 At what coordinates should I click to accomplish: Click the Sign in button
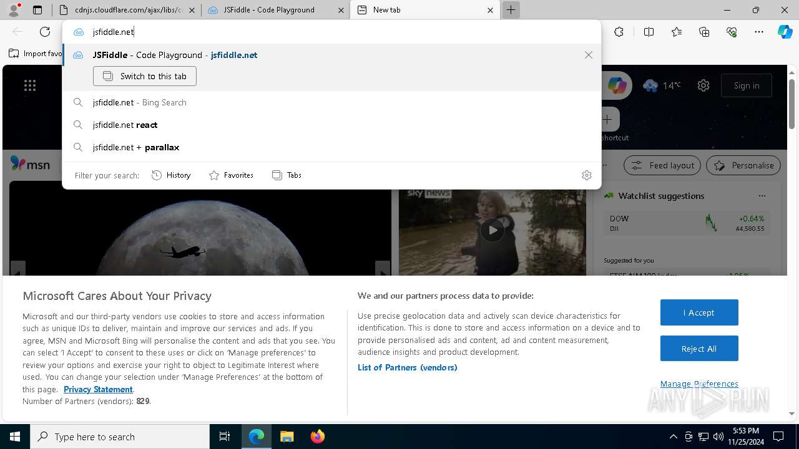click(747, 85)
